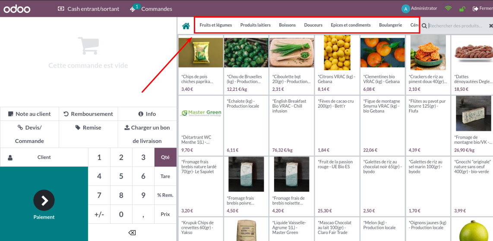Click the Administrator avatar icon
The width and height of the screenshot is (493, 241).
[405, 9]
